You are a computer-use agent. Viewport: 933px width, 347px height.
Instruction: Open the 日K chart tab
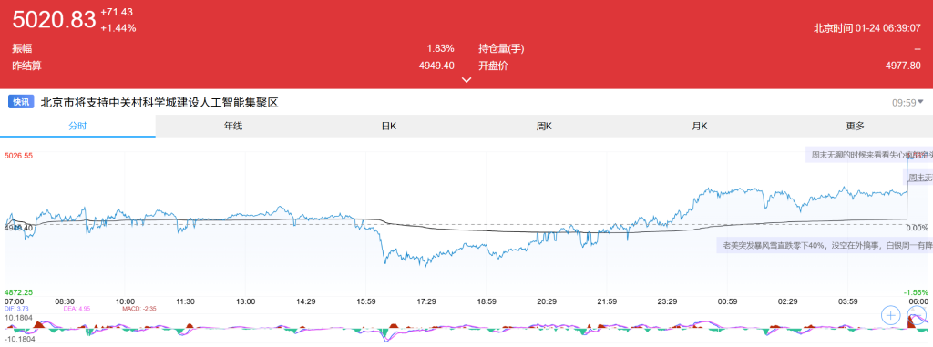pos(389,127)
